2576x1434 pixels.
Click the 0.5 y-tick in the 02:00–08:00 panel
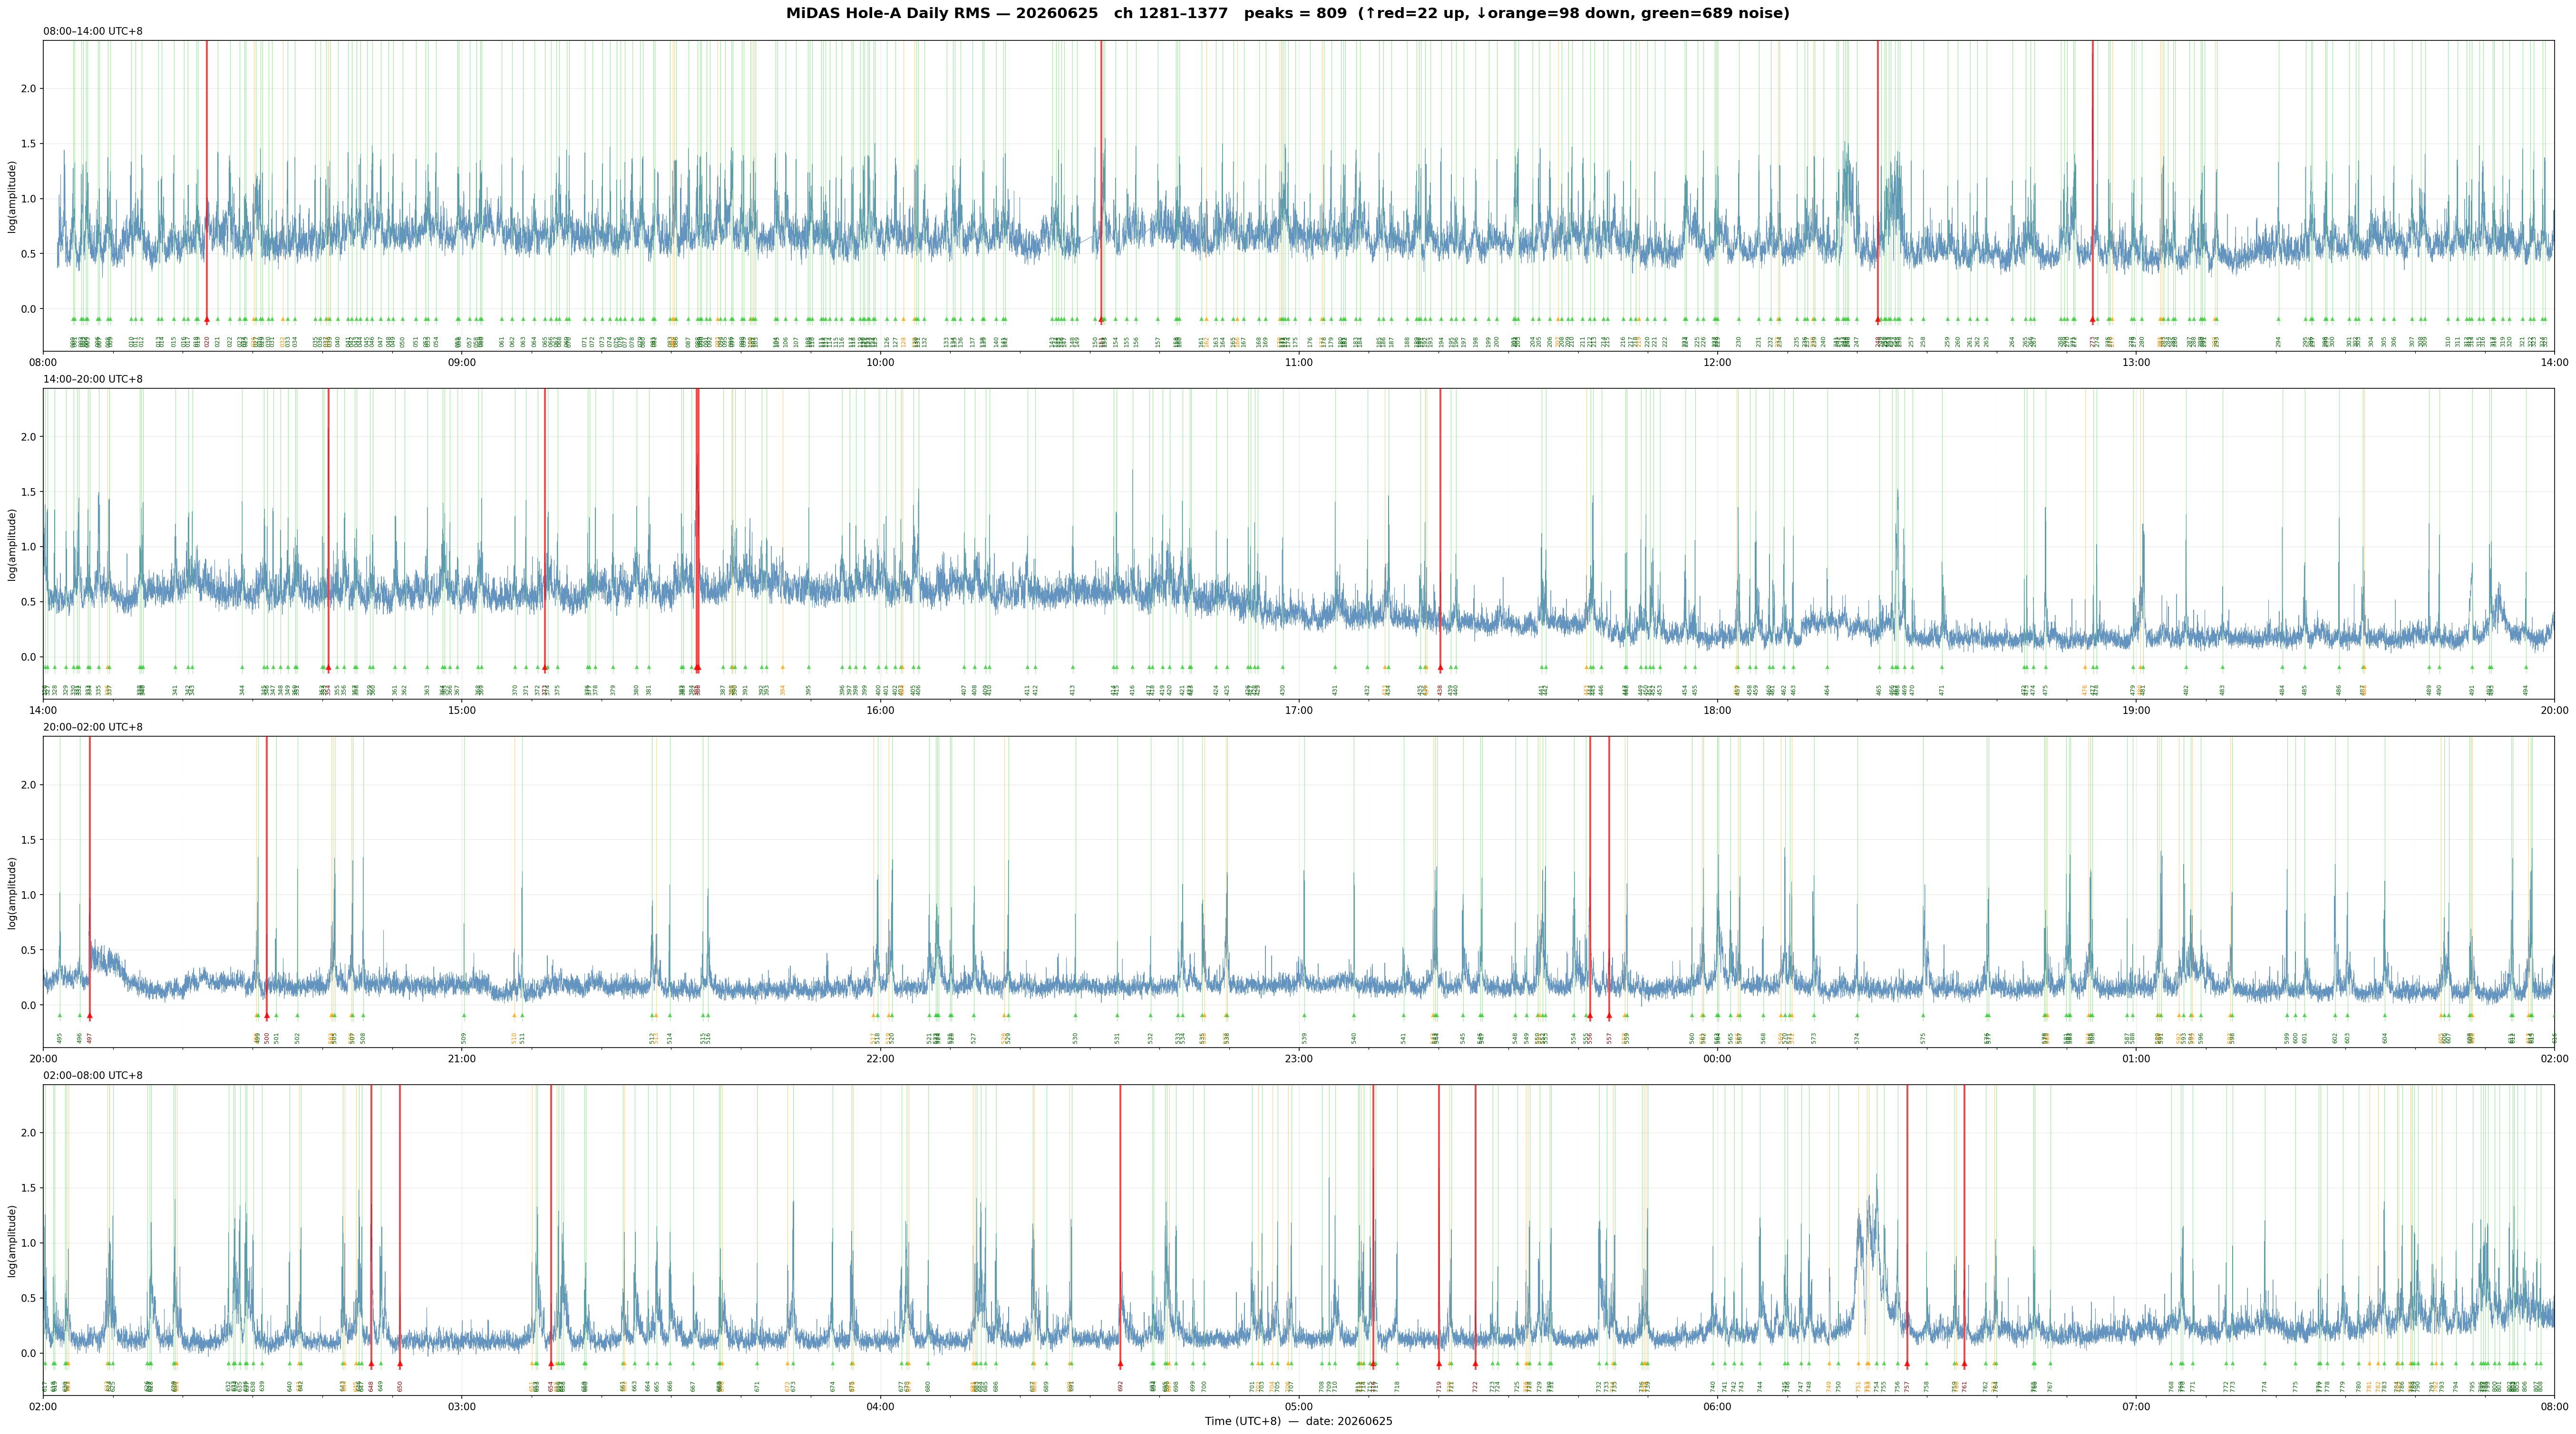(x=28, y=1298)
